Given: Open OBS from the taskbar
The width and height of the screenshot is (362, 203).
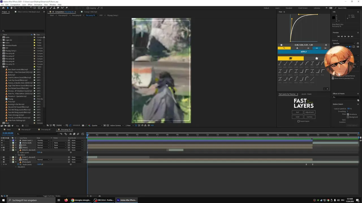Looking at the screenshot, I should [x=104, y=200].
